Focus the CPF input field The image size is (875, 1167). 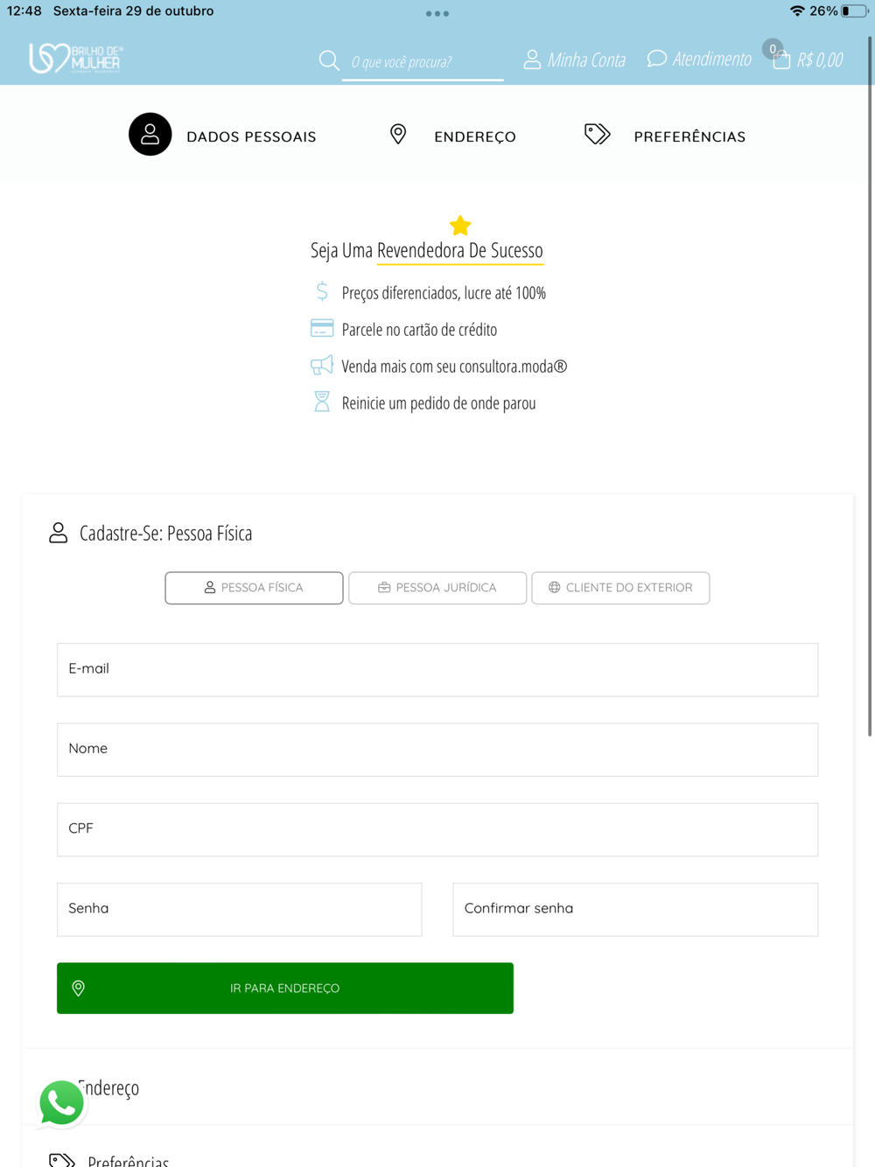(x=437, y=829)
